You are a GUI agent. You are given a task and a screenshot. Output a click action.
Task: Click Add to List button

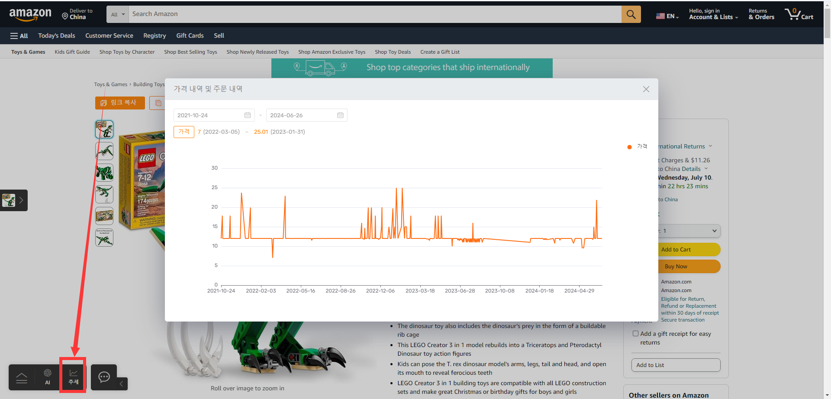click(676, 365)
